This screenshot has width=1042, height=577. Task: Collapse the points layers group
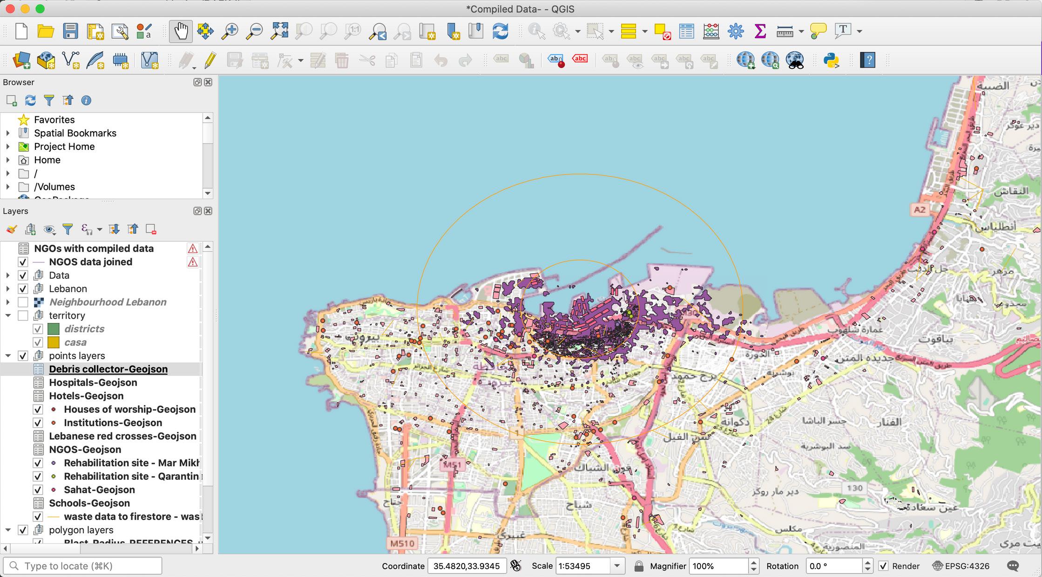[x=8, y=356]
